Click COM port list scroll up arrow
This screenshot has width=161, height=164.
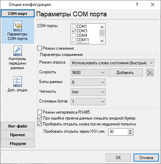(102, 27)
